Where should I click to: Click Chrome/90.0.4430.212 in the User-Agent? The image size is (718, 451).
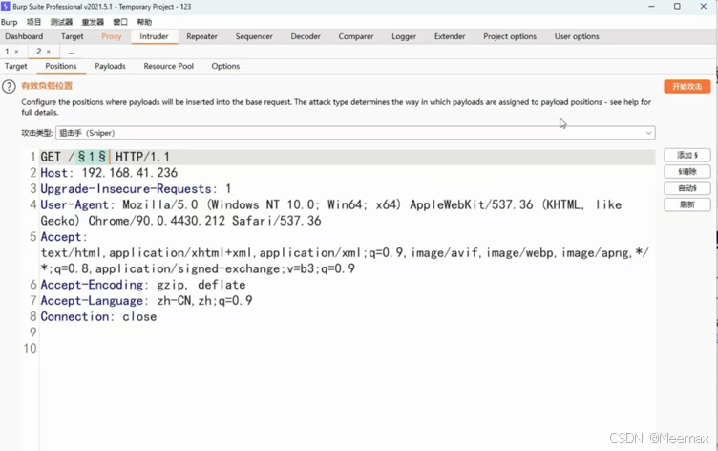point(157,221)
